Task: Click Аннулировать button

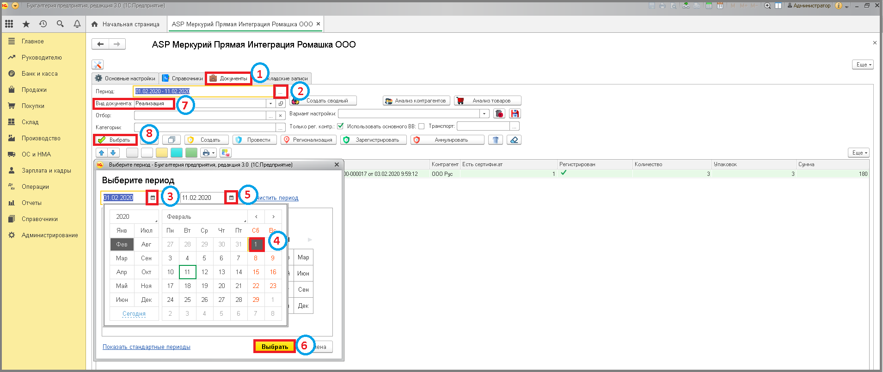Action: click(448, 140)
